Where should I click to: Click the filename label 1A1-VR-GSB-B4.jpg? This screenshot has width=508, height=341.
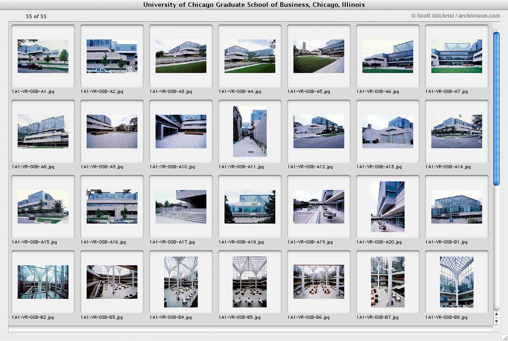coord(171,317)
